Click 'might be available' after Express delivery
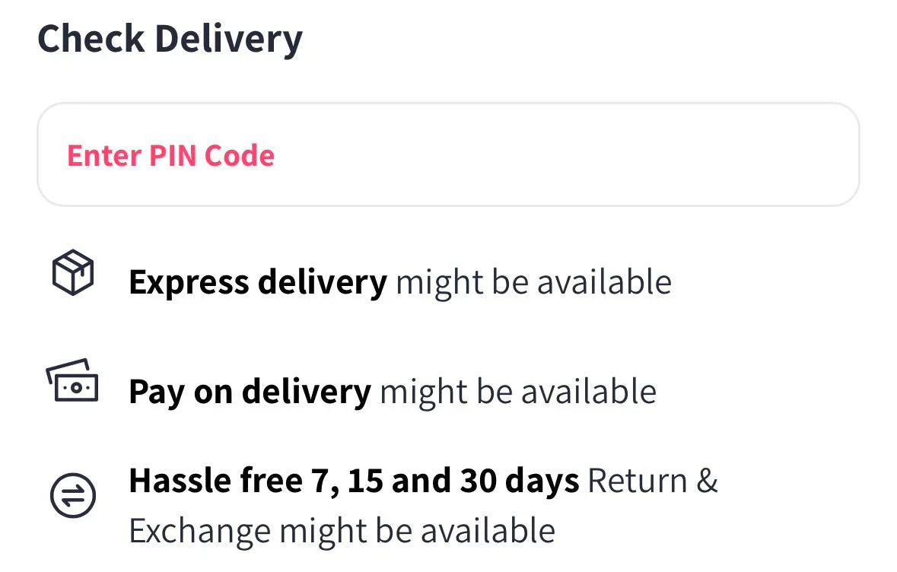This screenshot has height=572, width=897. [x=533, y=282]
